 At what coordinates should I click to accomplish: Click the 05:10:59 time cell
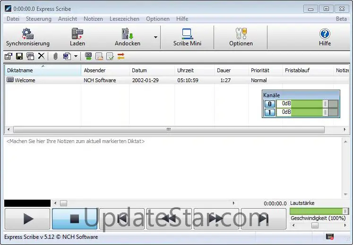(x=188, y=80)
